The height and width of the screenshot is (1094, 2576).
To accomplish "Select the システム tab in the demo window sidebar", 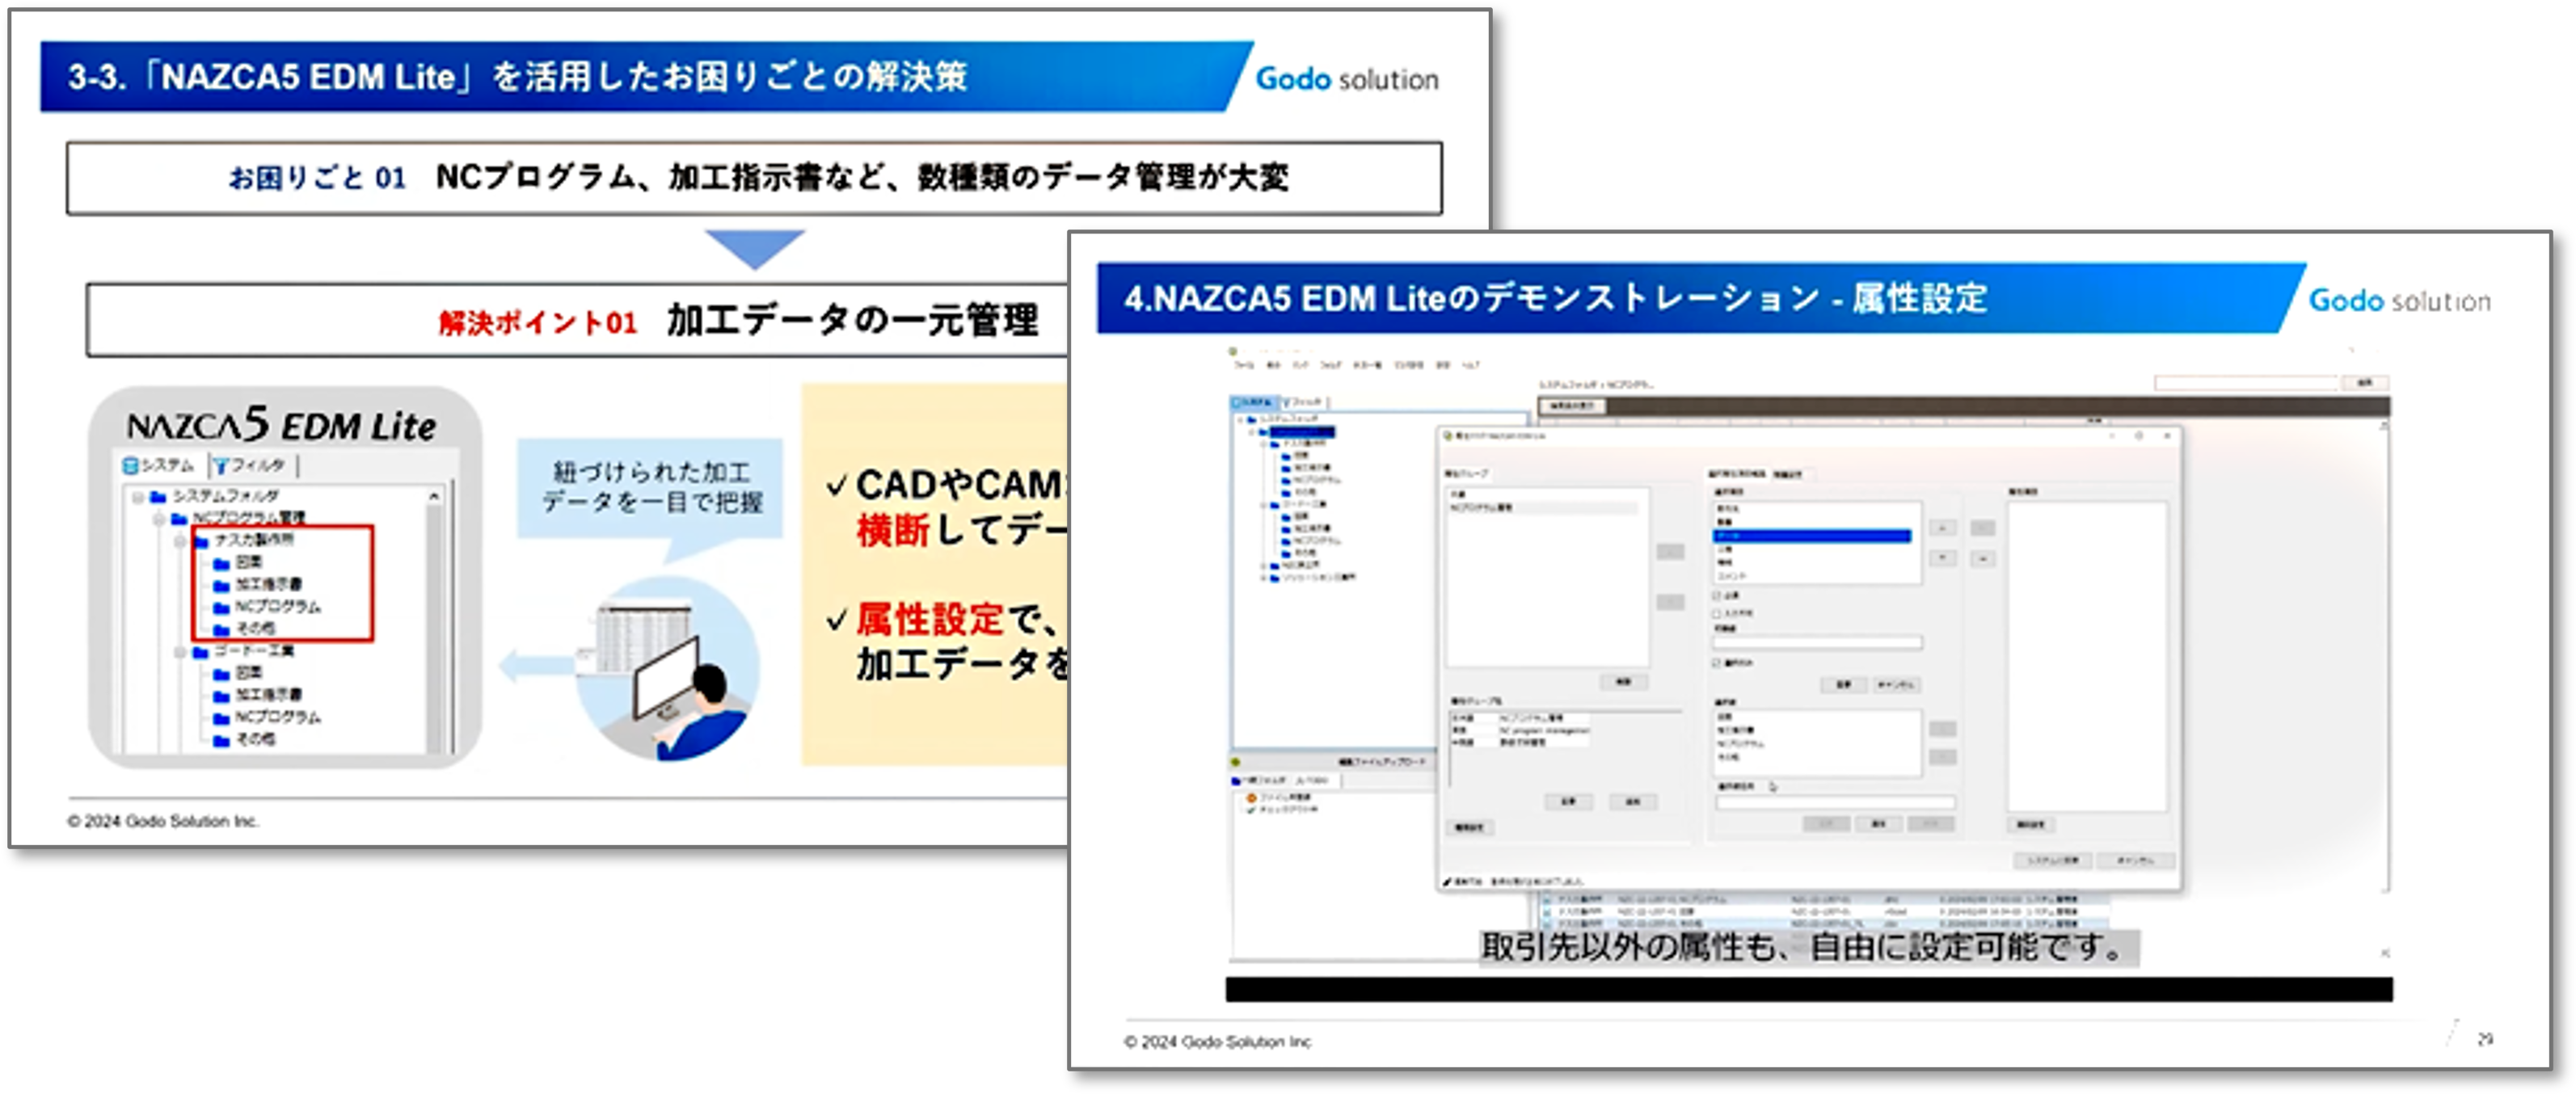I will (1254, 402).
